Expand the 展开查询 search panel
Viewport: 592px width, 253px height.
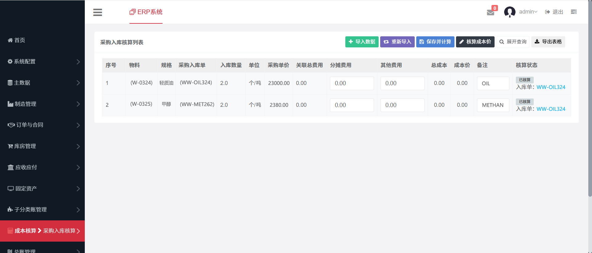pos(513,42)
